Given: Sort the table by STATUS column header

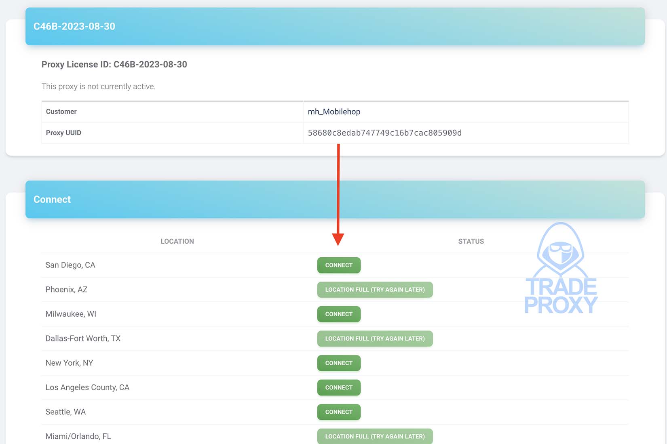Looking at the screenshot, I should click(471, 241).
